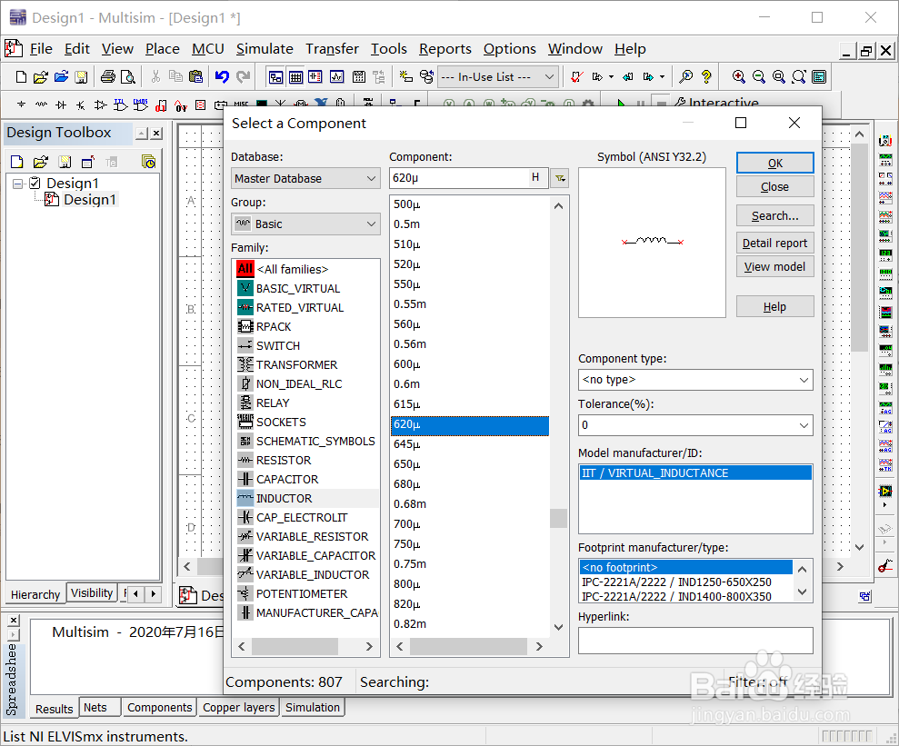
Task: Click the yellow Help question mark icon
Action: coord(706,76)
